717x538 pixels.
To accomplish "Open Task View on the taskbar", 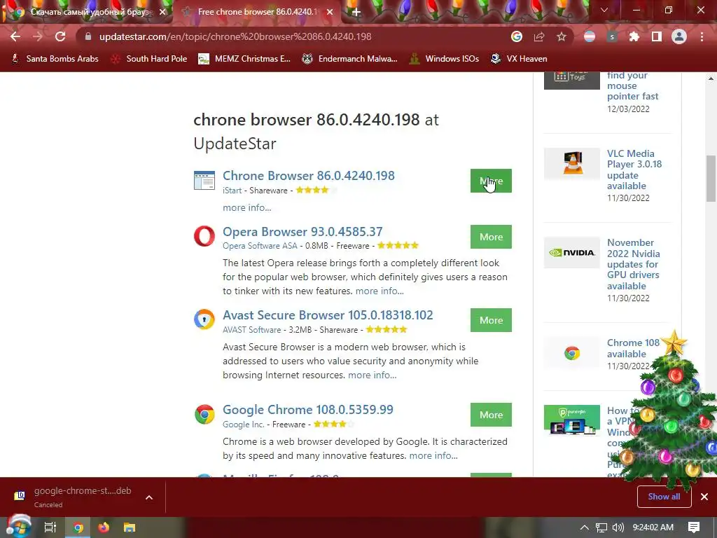I will pyautogui.click(x=50, y=527).
